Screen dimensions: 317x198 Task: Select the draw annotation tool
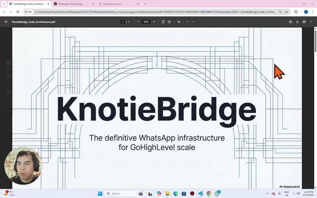[179, 22]
